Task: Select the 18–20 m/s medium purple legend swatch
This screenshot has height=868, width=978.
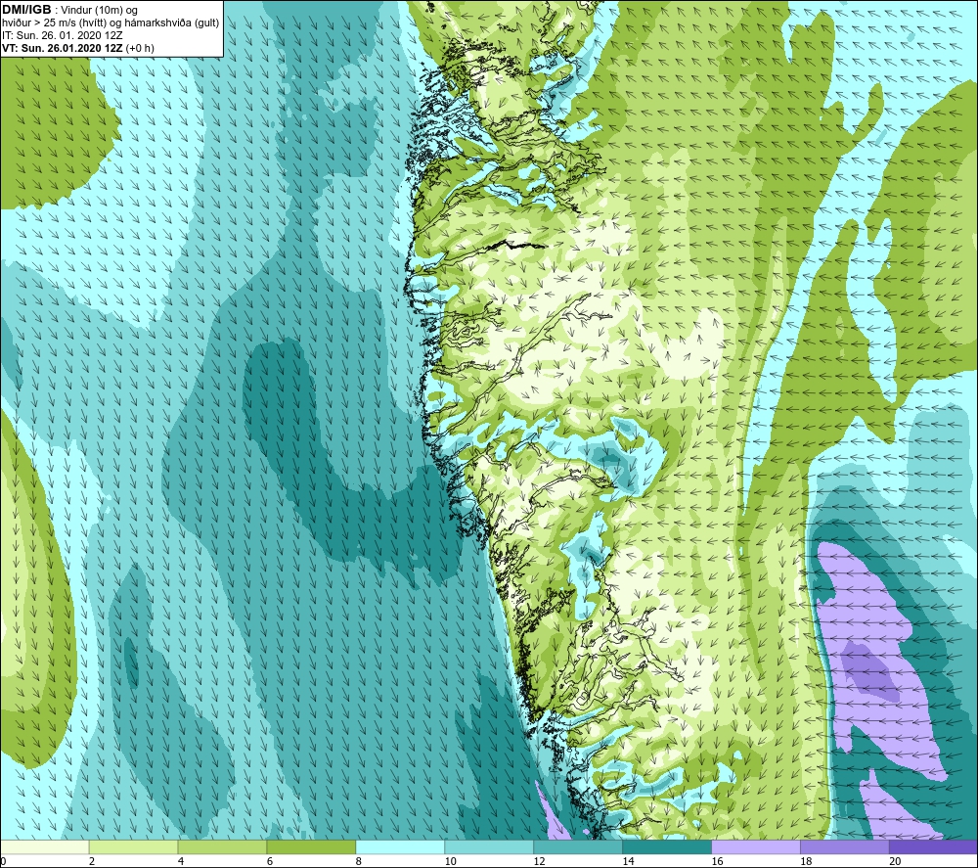Action: (x=845, y=847)
